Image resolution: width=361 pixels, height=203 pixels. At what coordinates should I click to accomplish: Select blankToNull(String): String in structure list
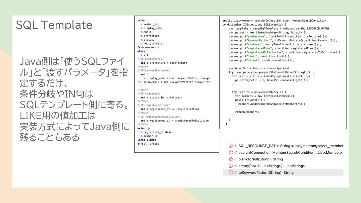point(283,159)
